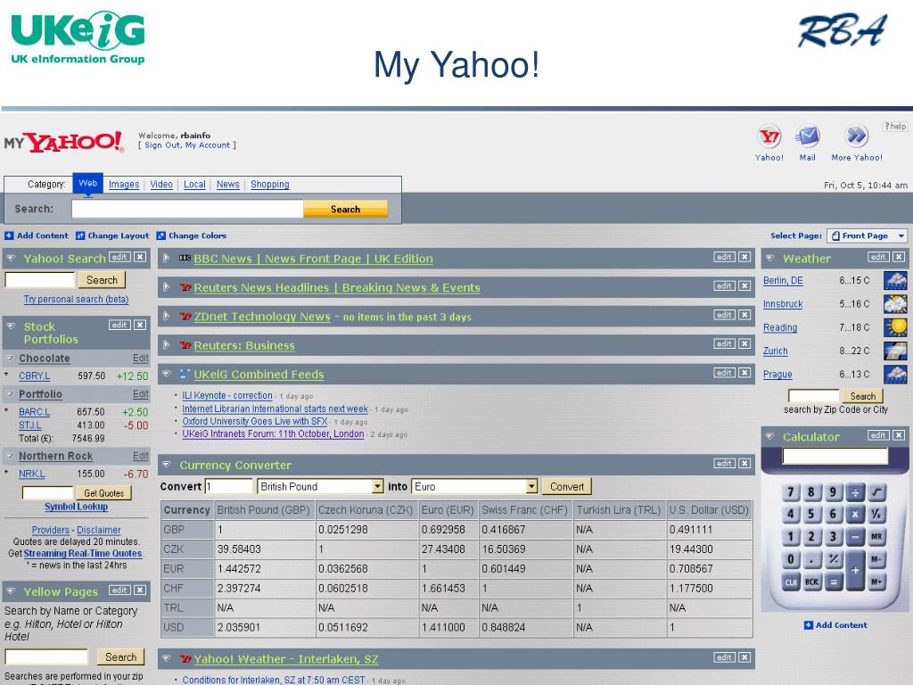Click the yellow main Search button
This screenshot has width=913, height=685.
point(345,209)
